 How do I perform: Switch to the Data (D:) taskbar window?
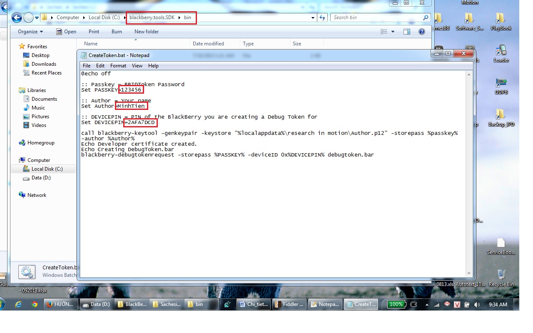coord(97,304)
